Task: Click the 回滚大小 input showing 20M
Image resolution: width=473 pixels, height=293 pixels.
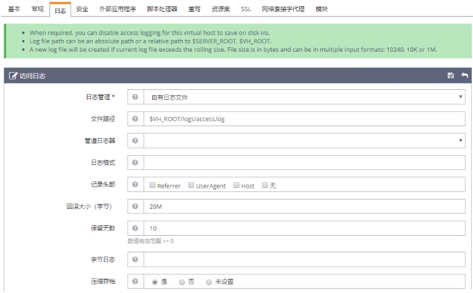Action: coord(304,206)
